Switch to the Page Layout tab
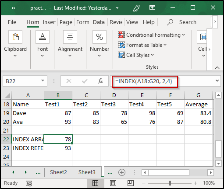 (x=66, y=22)
